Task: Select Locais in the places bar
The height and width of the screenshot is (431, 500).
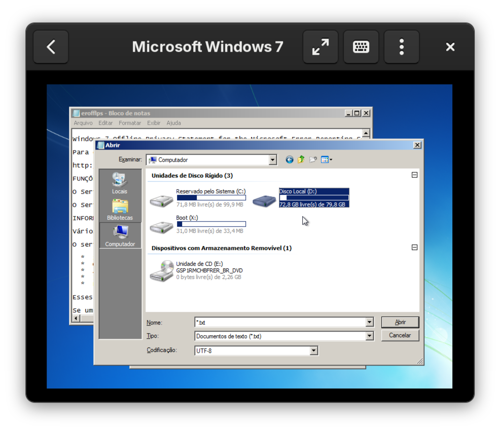Action: coord(120,183)
